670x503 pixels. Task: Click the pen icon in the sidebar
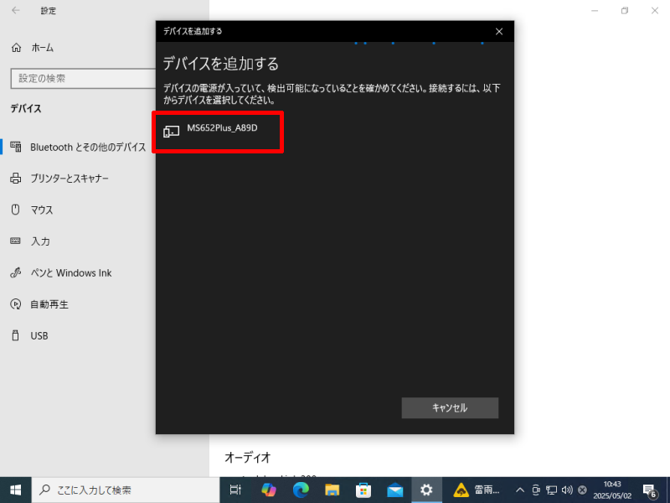15,272
